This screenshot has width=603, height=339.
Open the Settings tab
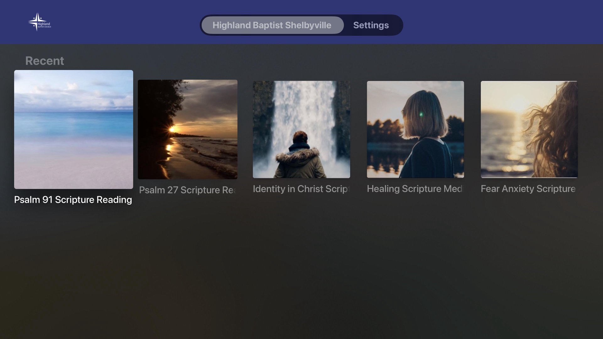[x=371, y=25]
